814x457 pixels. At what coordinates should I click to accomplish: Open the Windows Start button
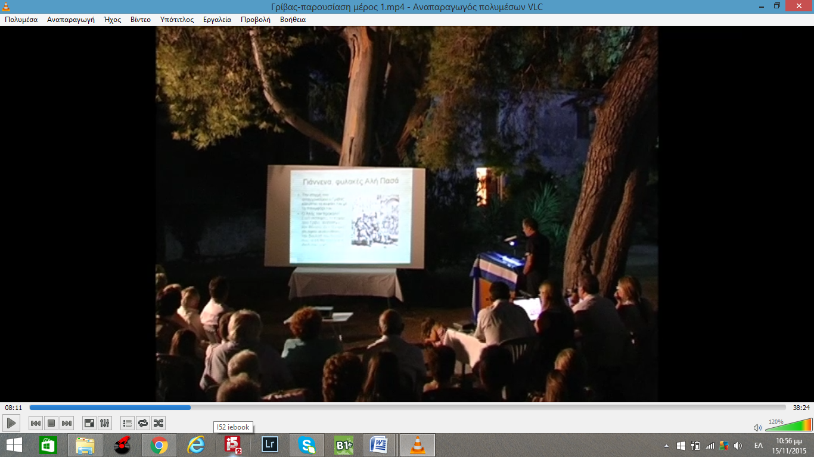click(14, 445)
